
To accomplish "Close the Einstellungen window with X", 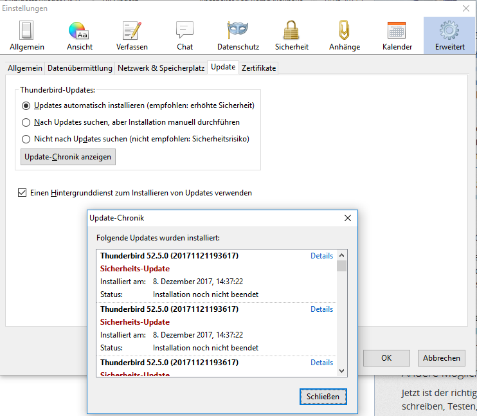I will (x=465, y=8).
